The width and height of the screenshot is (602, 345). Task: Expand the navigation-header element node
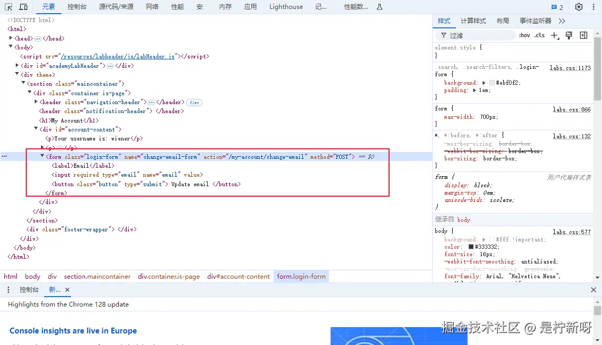36,102
